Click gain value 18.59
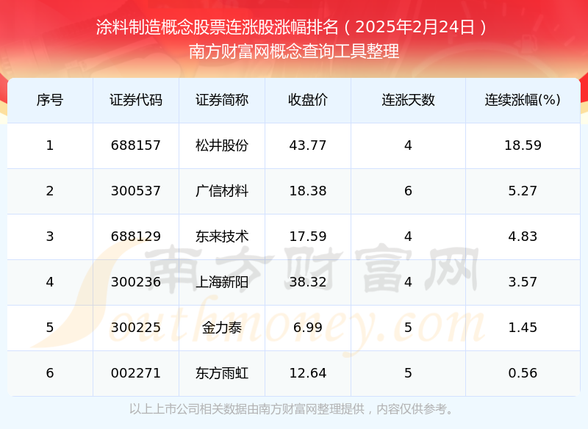 click(523, 145)
